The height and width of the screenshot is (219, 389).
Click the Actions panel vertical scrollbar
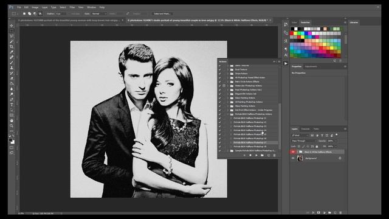tap(280, 126)
